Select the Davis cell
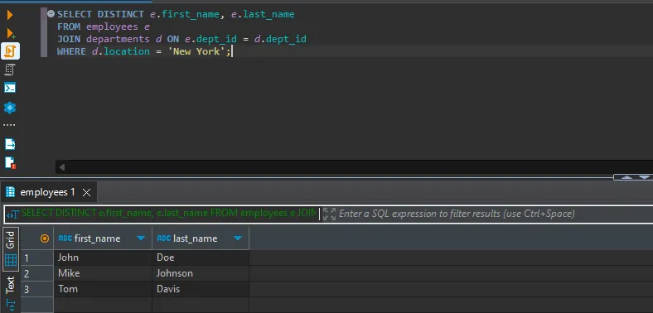653x313 pixels. click(x=201, y=289)
